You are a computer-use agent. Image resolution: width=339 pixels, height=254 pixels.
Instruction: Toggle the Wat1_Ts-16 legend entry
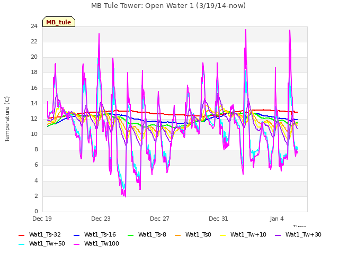[x=95, y=234]
